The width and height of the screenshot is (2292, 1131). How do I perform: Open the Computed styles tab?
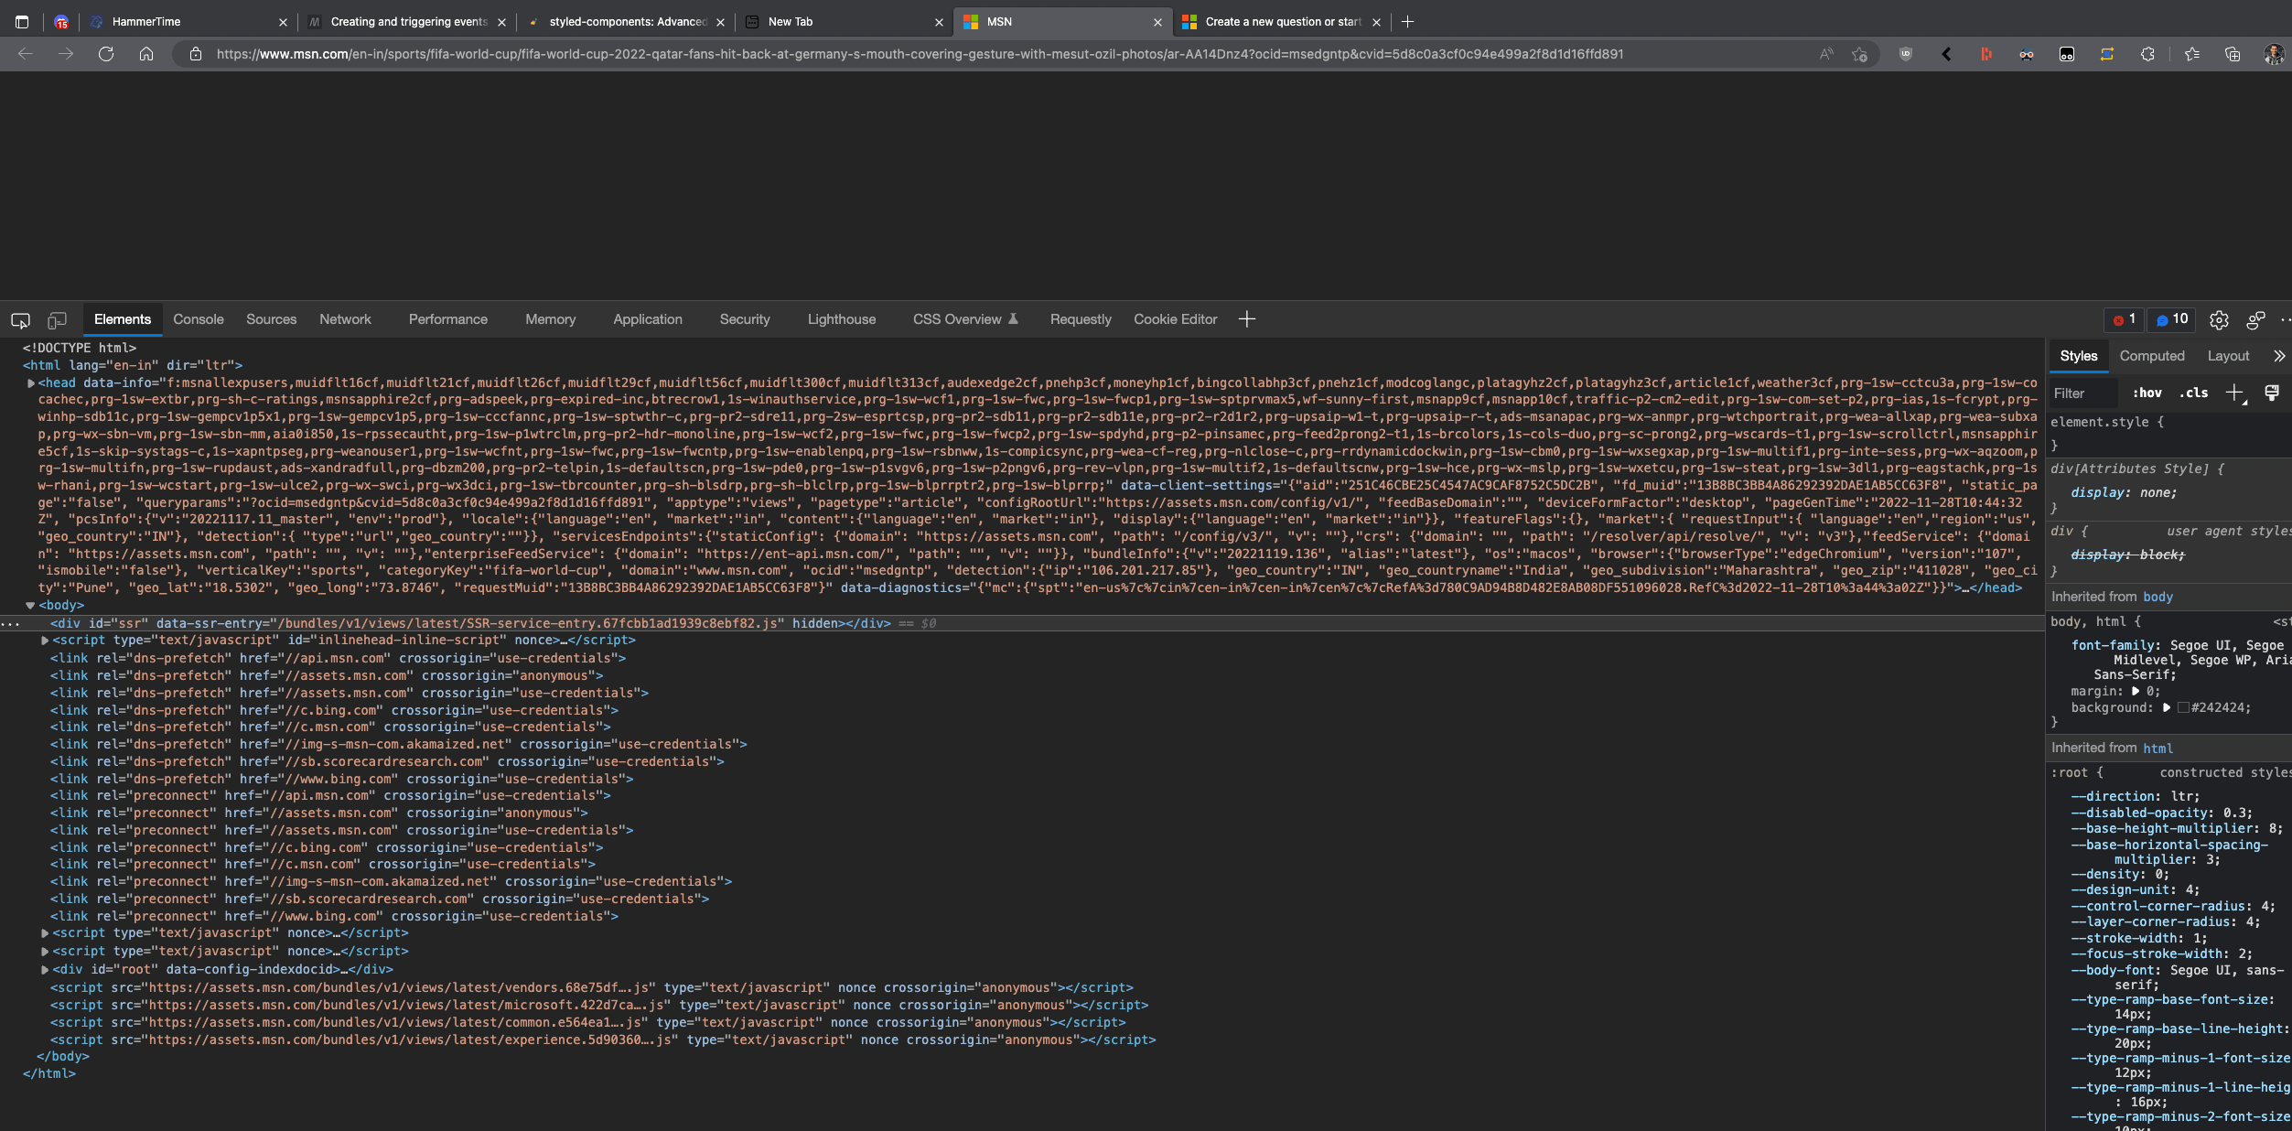(x=2151, y=356)
